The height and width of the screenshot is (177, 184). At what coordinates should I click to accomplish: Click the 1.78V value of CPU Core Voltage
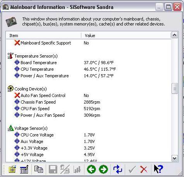tap(89, 135)
